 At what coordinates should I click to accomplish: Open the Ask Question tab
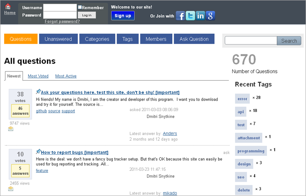point(194,39)
